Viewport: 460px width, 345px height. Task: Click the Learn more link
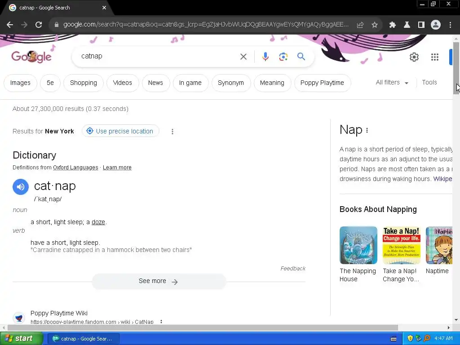[x=117, y=168]
